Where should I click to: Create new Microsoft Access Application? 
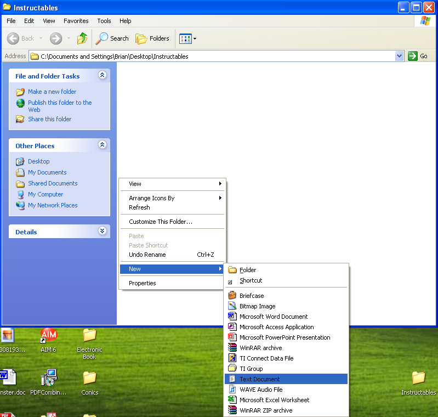click(x=286, y=327)
